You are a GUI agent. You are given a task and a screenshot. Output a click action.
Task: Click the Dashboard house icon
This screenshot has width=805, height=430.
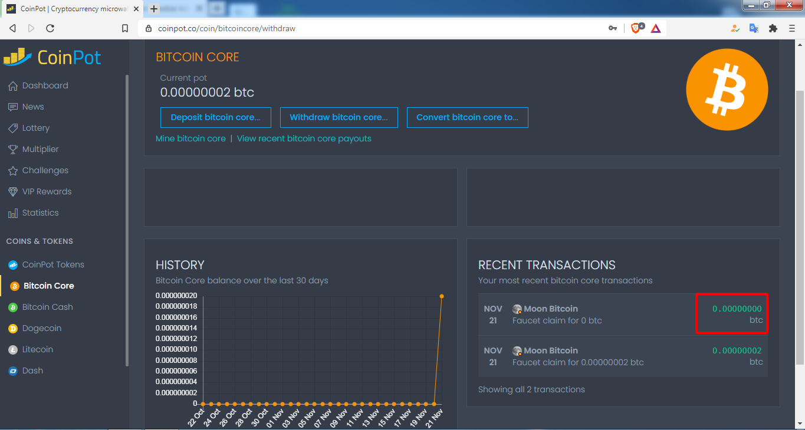(12, 86)
